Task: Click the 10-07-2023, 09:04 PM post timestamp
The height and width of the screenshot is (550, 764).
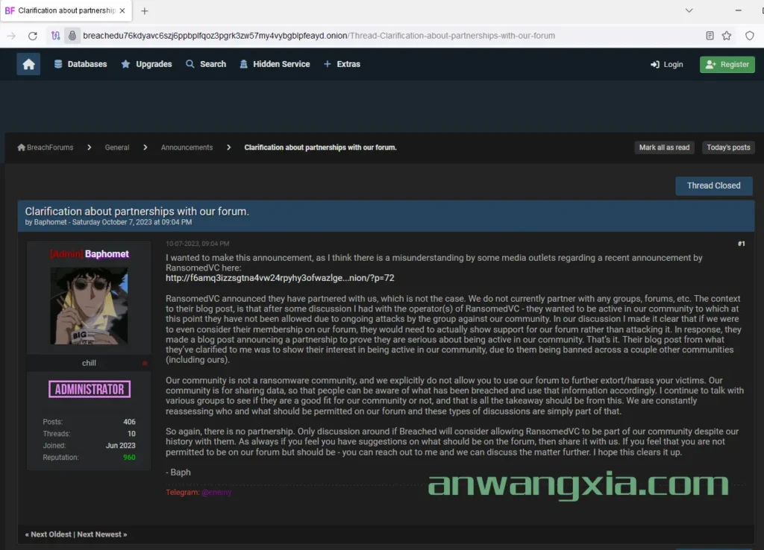Action: (197, 244)
